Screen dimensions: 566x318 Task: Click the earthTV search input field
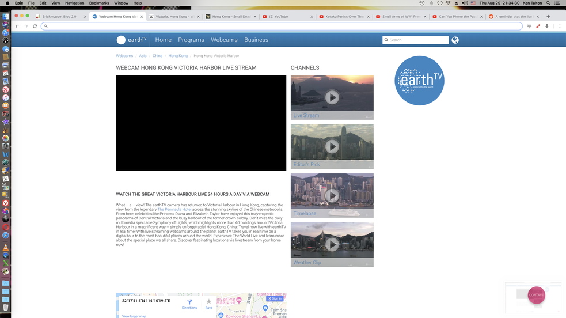point(417,40)
